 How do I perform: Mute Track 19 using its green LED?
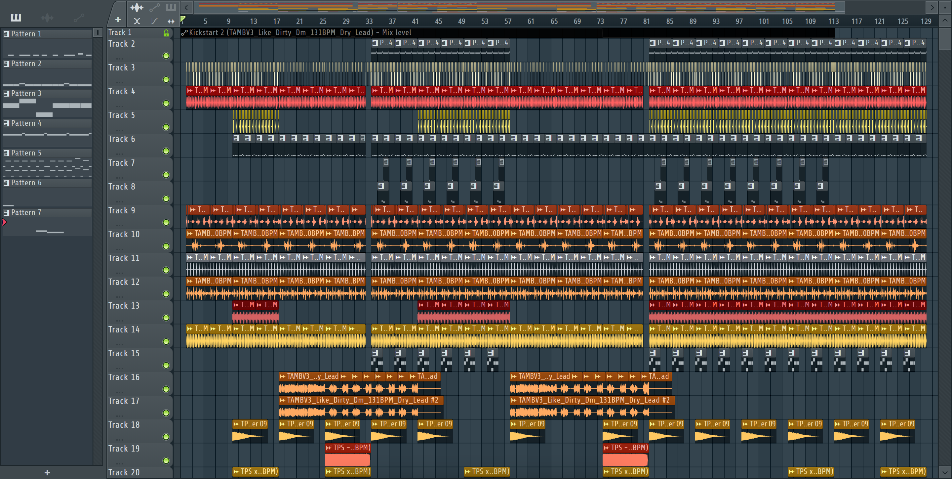pyautogui.click(x=166, y=460)
